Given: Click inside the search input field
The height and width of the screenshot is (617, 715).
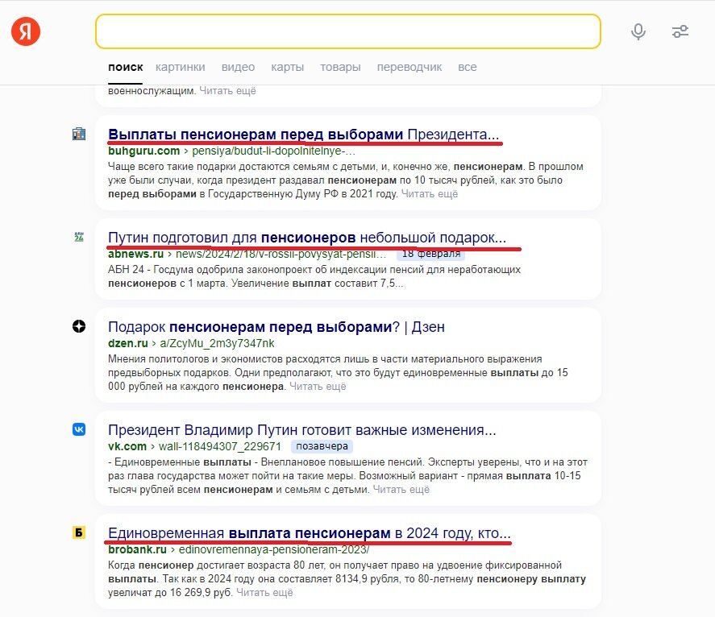Looking at the screenshot, I should point(348,31).
